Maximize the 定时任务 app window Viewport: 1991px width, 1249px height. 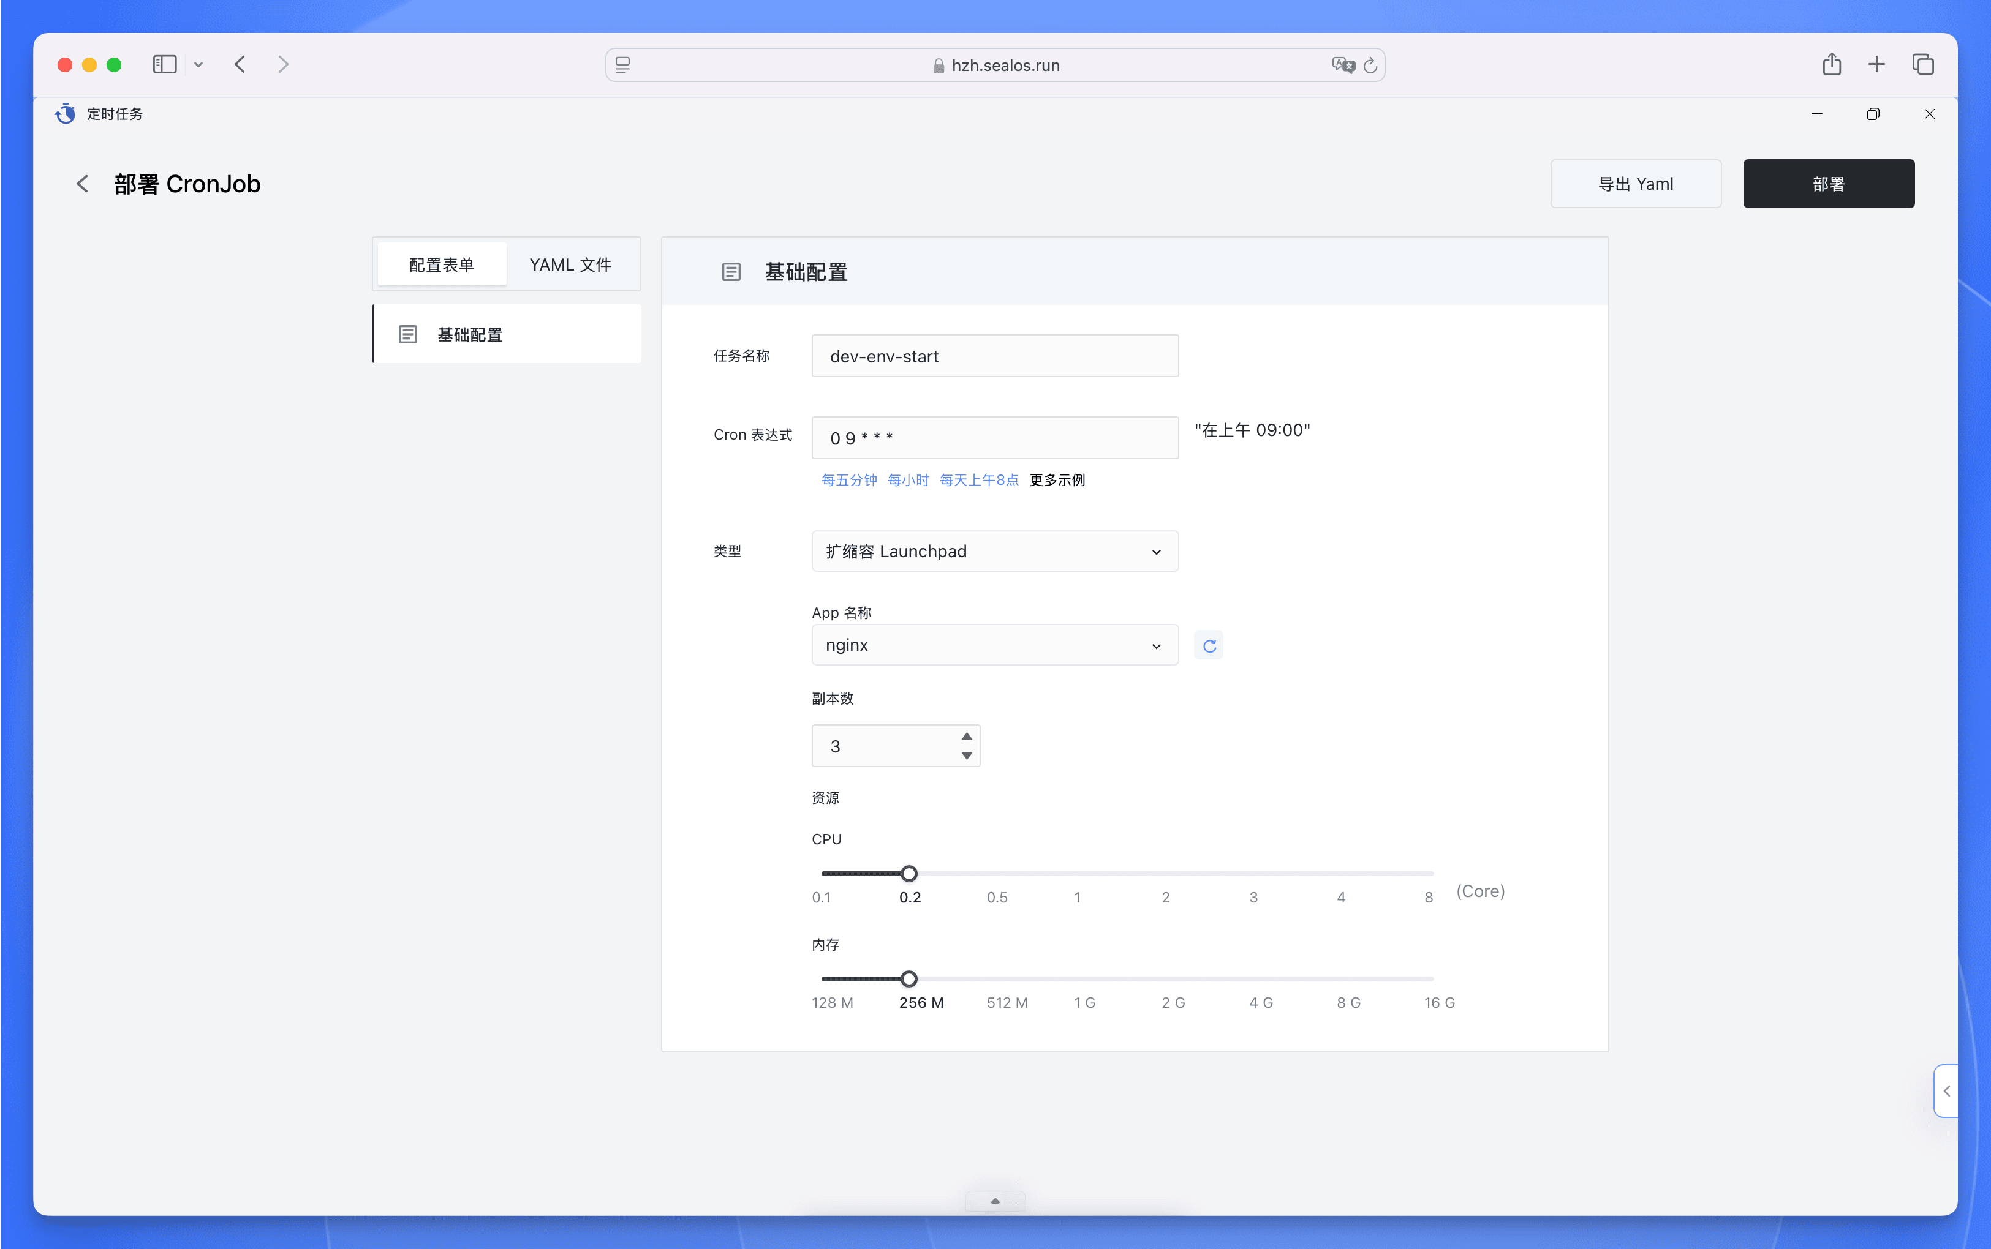1873,114
